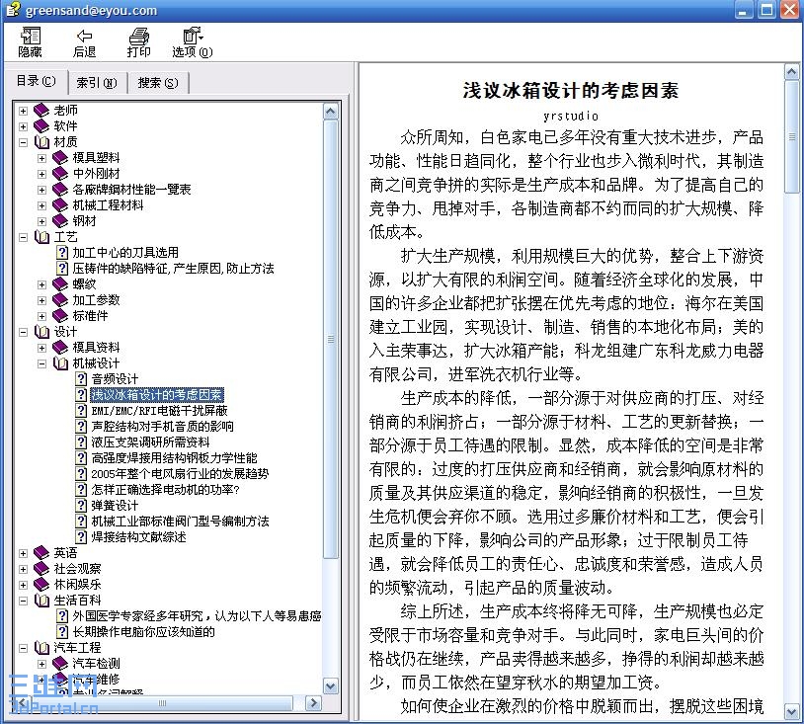
Task: Collapse the 工艺 branch
Action: click(x=22, y=236)
